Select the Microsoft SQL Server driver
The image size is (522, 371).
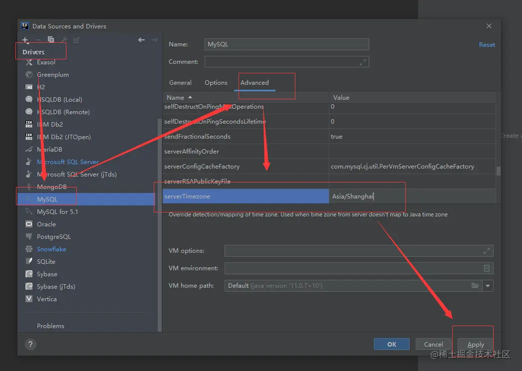[x=67, y=162]
